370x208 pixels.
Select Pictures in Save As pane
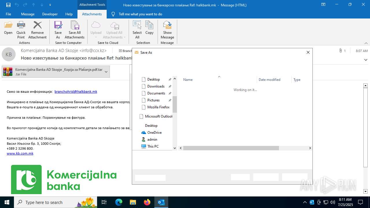[x=153, y=100]
